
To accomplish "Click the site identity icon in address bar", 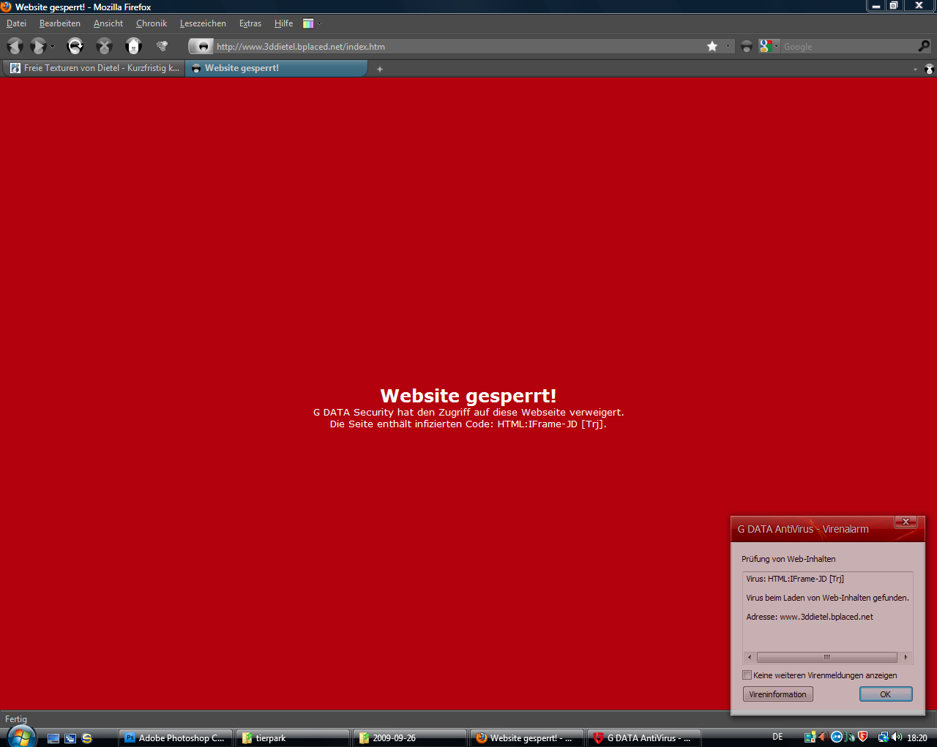I will pyautogui.click(x=200, y=46).
